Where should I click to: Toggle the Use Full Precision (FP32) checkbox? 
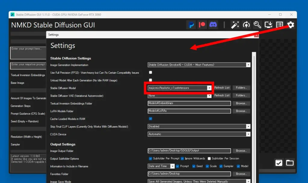[150, 73]
